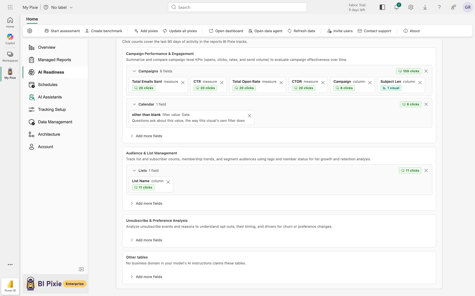This screenshot has height=296, width=475.
Task: Collapse the Campaigns fields group
Action: click(x=134, y=71)
